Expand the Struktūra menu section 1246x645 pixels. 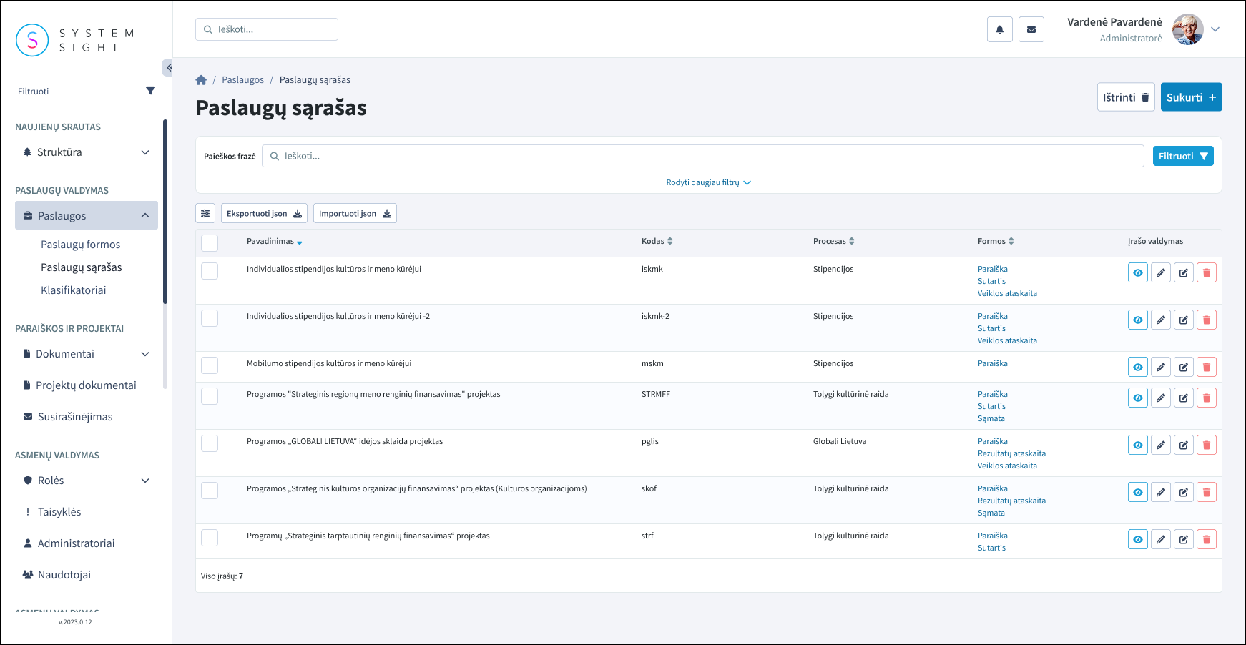[87, 152]
